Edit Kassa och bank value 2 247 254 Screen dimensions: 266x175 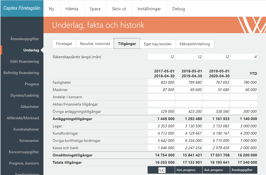[189, 148]
